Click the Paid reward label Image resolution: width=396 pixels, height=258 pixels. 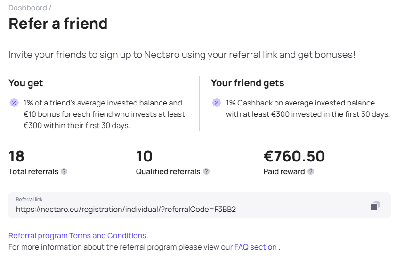pos(284,172)
